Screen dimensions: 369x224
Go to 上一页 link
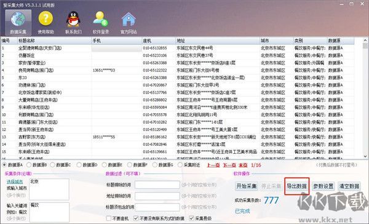pos(213,165)
